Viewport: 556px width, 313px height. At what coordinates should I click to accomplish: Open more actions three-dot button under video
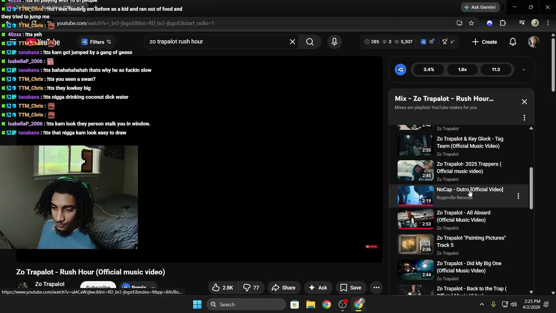click(376, 287)
